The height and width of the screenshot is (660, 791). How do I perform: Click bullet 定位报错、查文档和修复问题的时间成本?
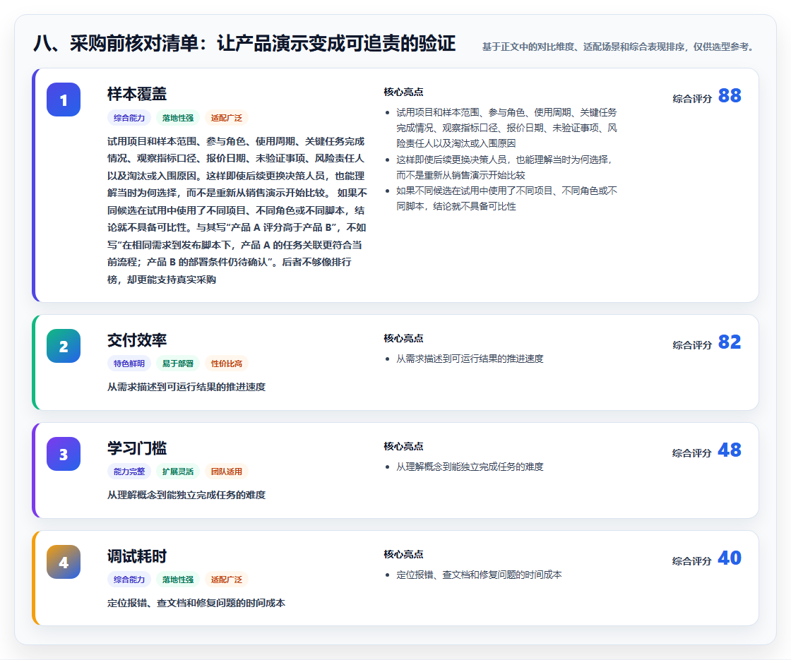point(479,575)
